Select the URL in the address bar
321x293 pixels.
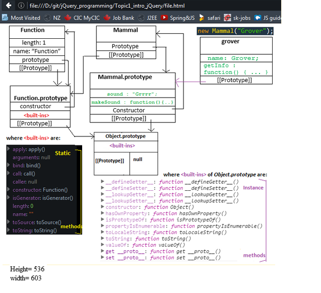[x=107, y=6]
